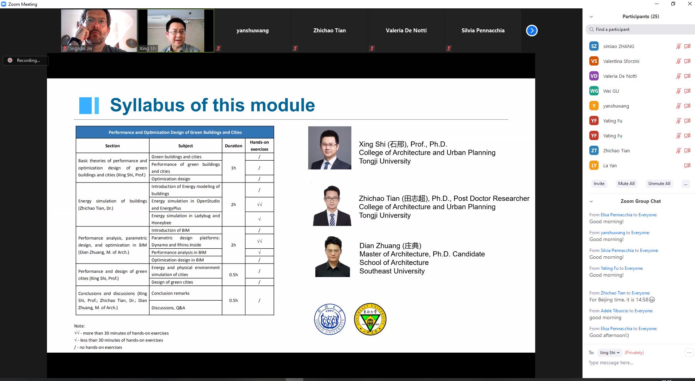Image resolution: width=695 pixels, height=381 pixels.
Task: Collapse the Participants panel
Action: tap(591, 17)
